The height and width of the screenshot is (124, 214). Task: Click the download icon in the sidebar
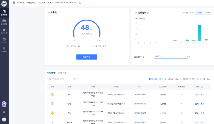point(4,112)
